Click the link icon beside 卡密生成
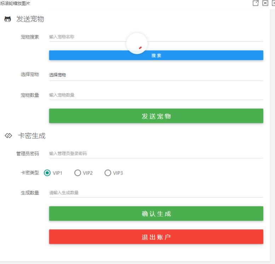Image resolution: width=275 pixels, height=264 pixels. click(x=8, y=136)
